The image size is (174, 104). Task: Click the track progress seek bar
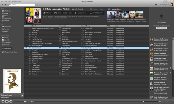coord(96,101)
